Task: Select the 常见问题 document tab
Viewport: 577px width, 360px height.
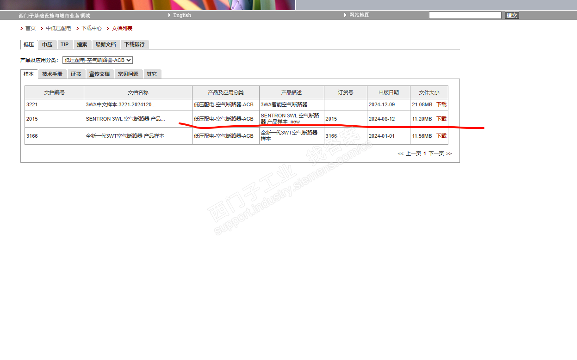Action: point(128,74)
